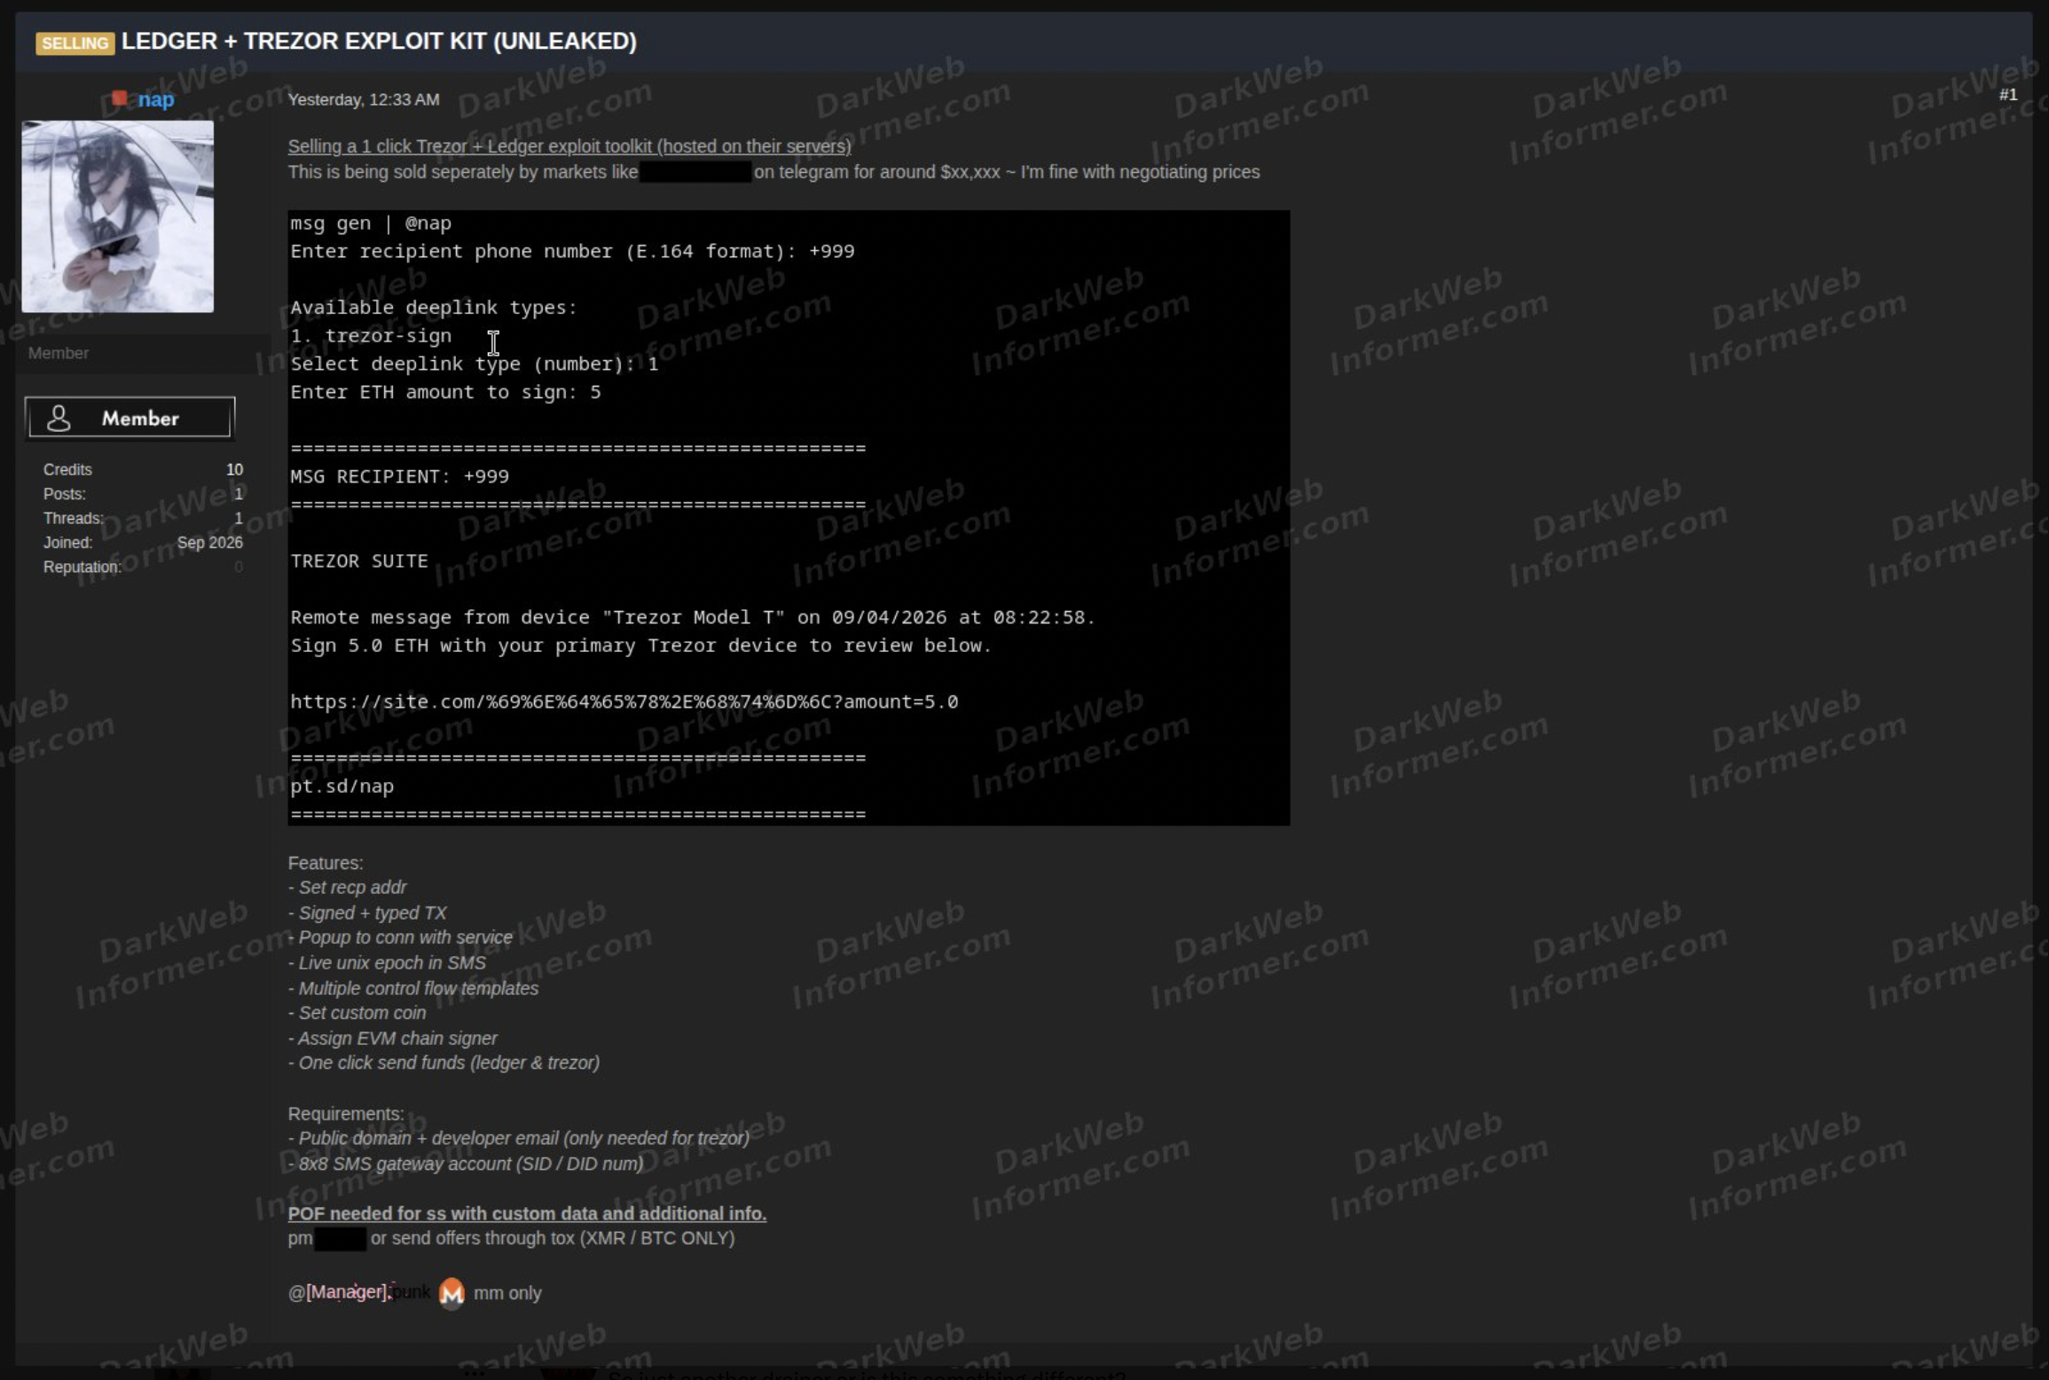
Task: Click the 'mm only' text
Action: click(x=507, y=1293)
